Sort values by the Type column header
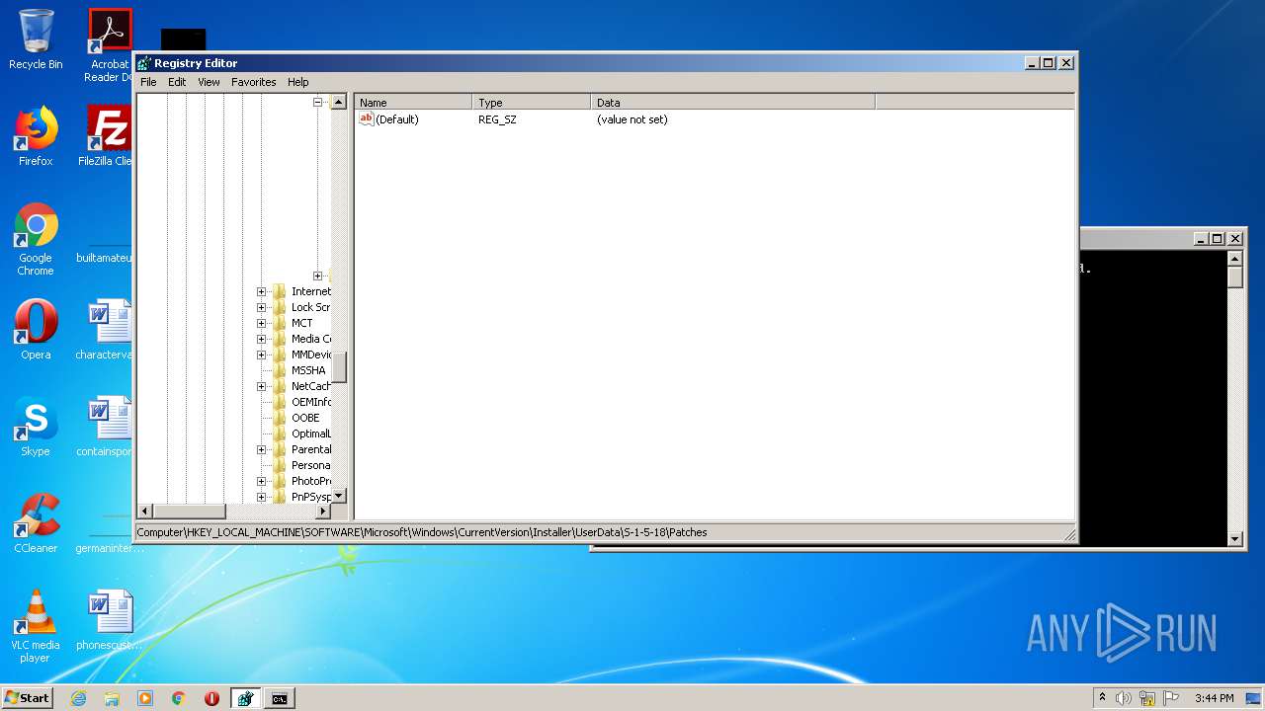Image resolution: width=1265 pixels, height=711 pixels. tap(532, 102)
